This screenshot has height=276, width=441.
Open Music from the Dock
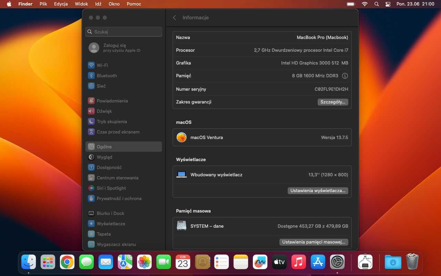click(x=299, y=262)
